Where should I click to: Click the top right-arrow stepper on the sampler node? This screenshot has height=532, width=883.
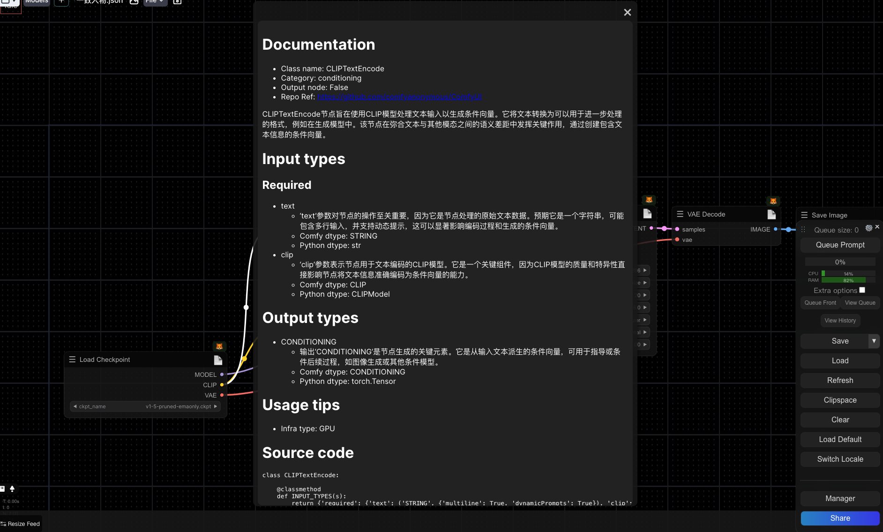click(645, 270)
